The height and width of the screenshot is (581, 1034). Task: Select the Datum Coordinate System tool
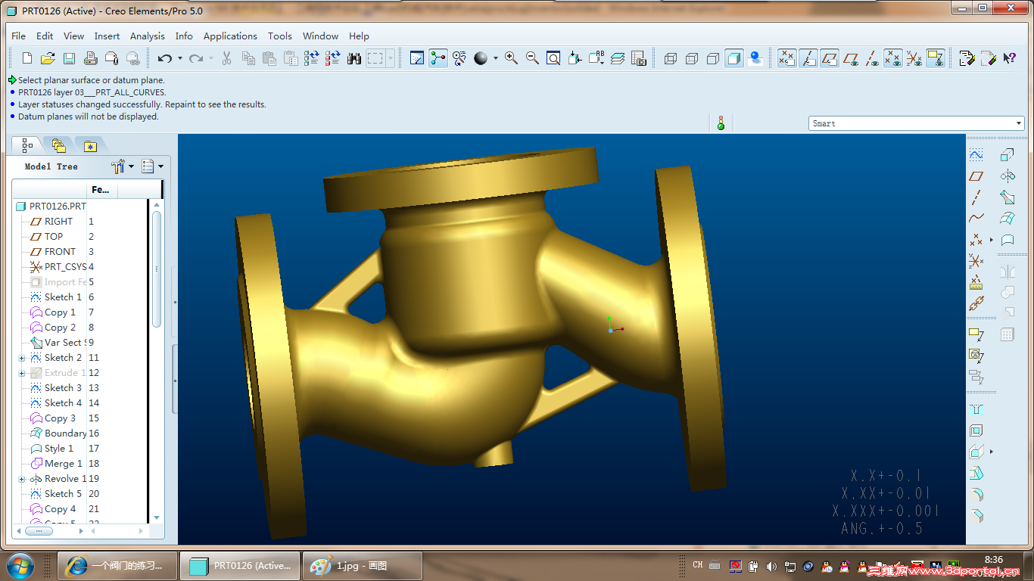coord(976,261)
